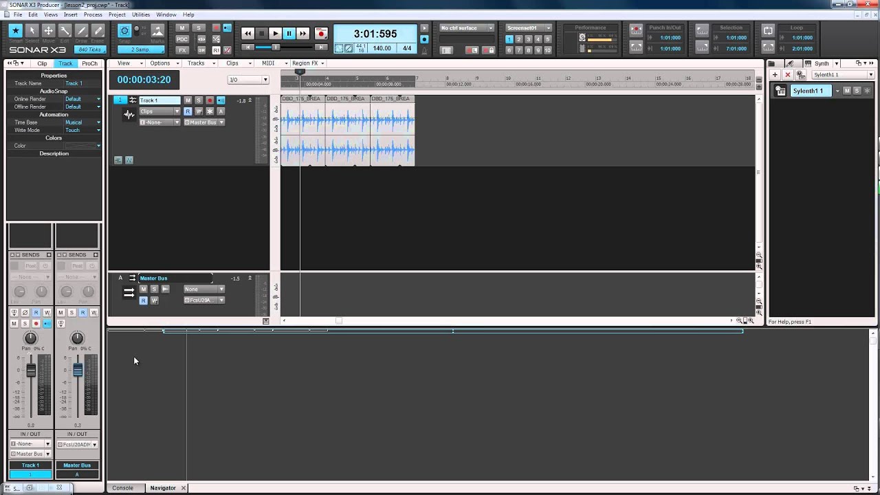
Task: Fast forward in the transport
Action: [302, 33]
